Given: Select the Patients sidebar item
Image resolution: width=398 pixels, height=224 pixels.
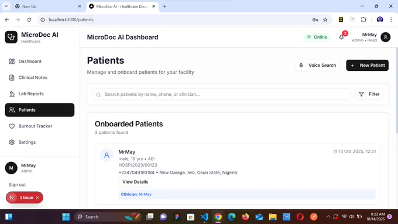Looking at the screenshot, I should click(x=40, y=110).
